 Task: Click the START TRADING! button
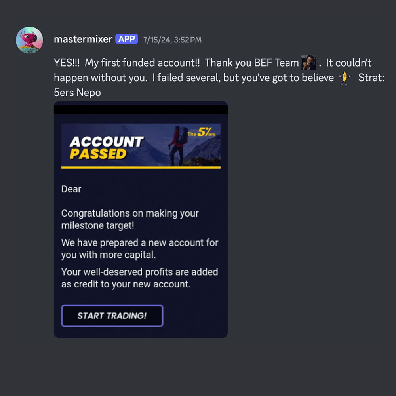[112, 316]
